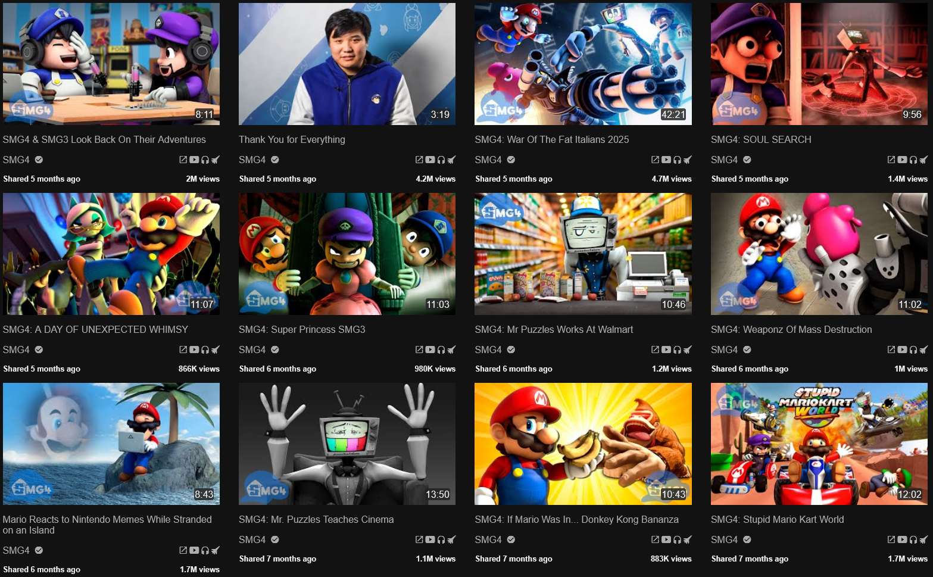Click headphones icon under 'Donkey Kong Bananza' video
Viewport: 933px width, 577px height.
[678, 539]
